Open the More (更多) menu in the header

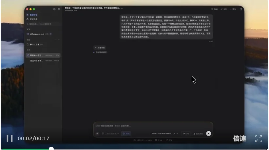click(x=233, y=9)
